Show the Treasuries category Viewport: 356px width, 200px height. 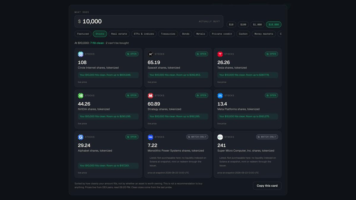[168, 34]
